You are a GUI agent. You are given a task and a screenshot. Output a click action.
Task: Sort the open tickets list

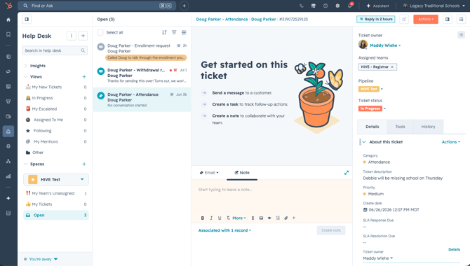pyautogui.click(x=164, y=32)
